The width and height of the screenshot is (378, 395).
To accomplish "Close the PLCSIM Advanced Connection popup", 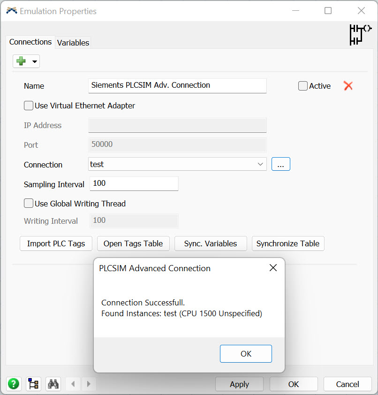I will pyautogui.click(x=273, y=268).
